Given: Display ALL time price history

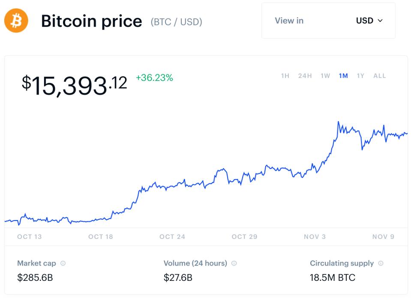Looking at the screenshot, I should coord(380,76).
